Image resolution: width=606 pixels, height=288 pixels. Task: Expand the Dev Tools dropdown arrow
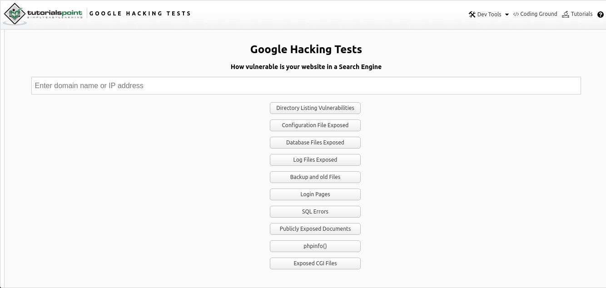tap(507, 15)
